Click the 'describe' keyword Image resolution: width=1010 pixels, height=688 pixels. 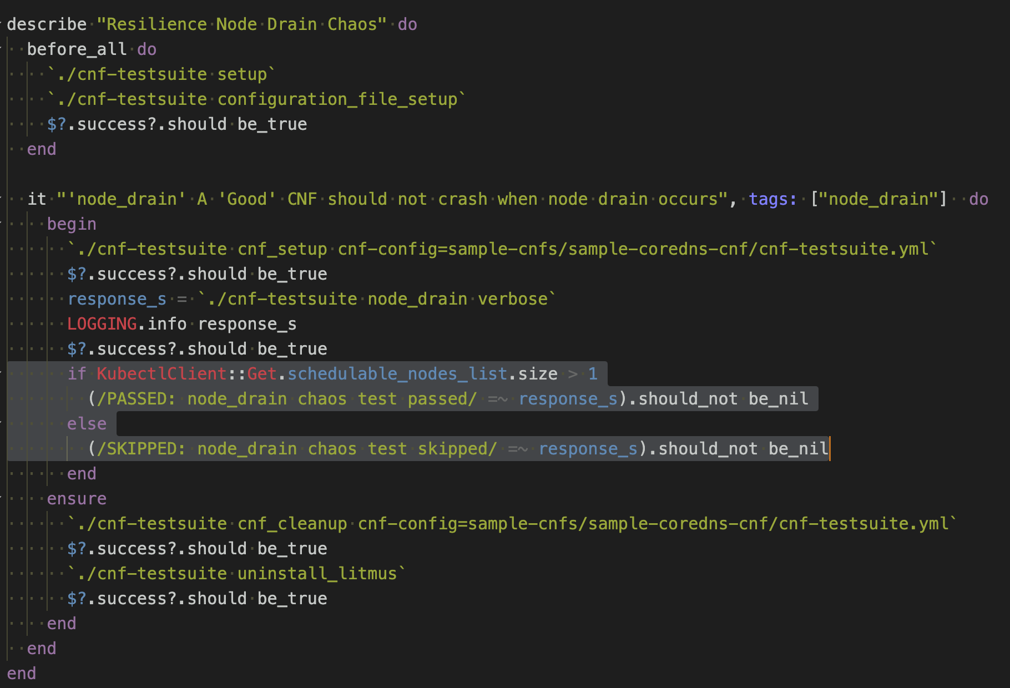tap(47, 24)
